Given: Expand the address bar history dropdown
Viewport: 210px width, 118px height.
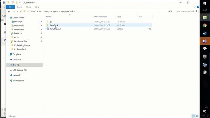Looking at the screenshot, I should 169,11.
